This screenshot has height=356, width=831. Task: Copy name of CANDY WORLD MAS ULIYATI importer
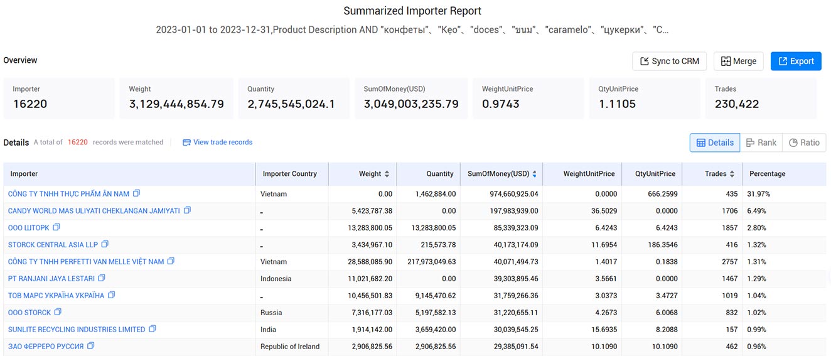click(187, 210)
